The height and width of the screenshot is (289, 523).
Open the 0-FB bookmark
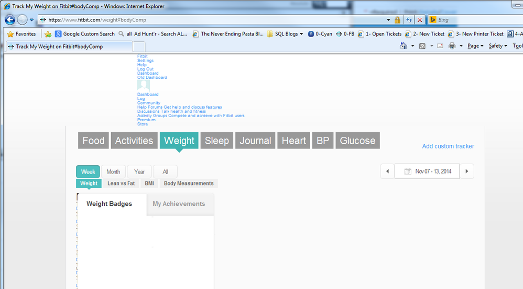click(345, 34)
